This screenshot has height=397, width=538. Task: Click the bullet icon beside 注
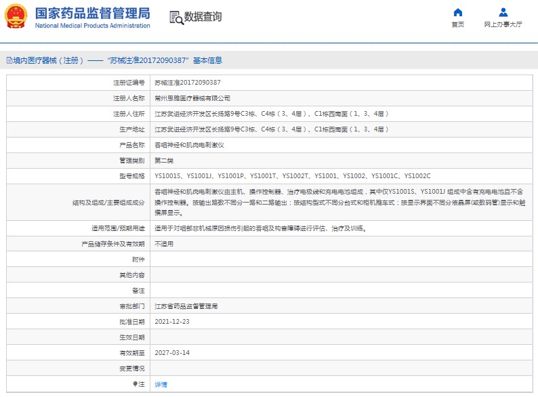pos(136,384)
